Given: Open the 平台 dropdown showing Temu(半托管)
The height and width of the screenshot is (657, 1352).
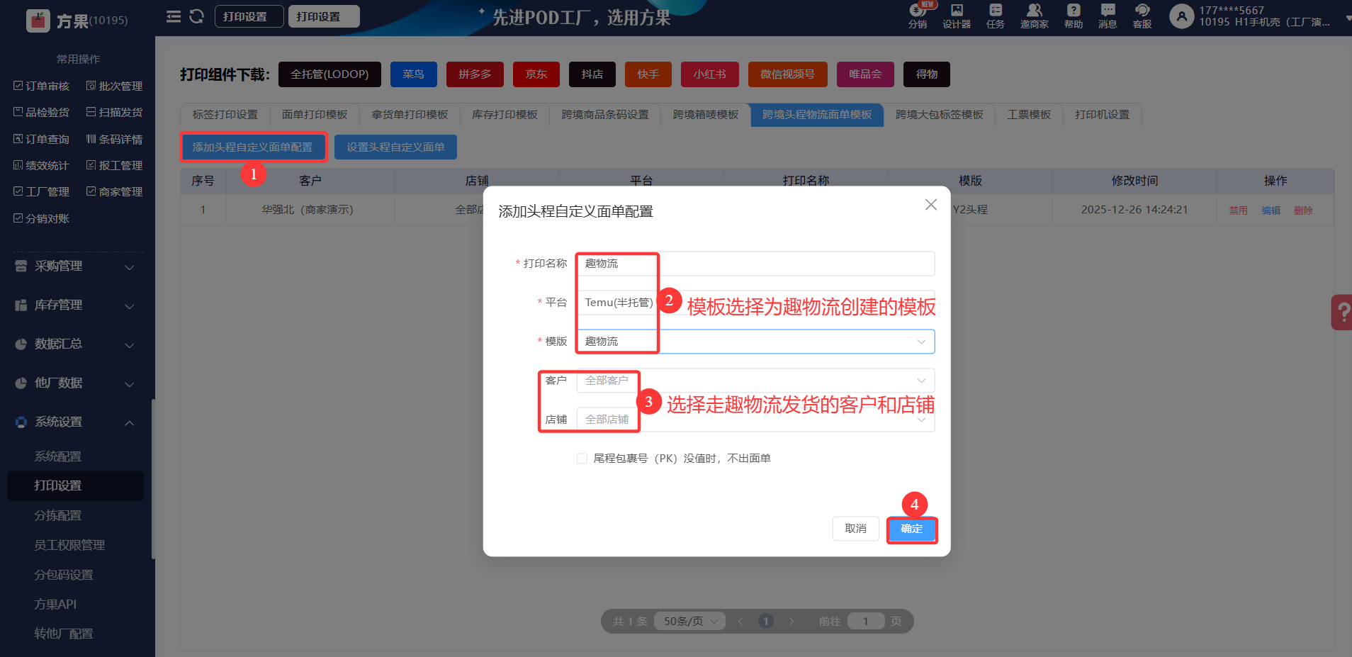Looking at the screenshot, I should (x=755, y=303).
